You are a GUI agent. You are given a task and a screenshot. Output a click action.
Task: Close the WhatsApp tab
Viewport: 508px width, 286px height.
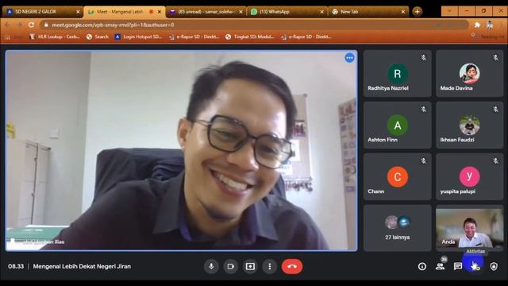click(x=321, y=12)
